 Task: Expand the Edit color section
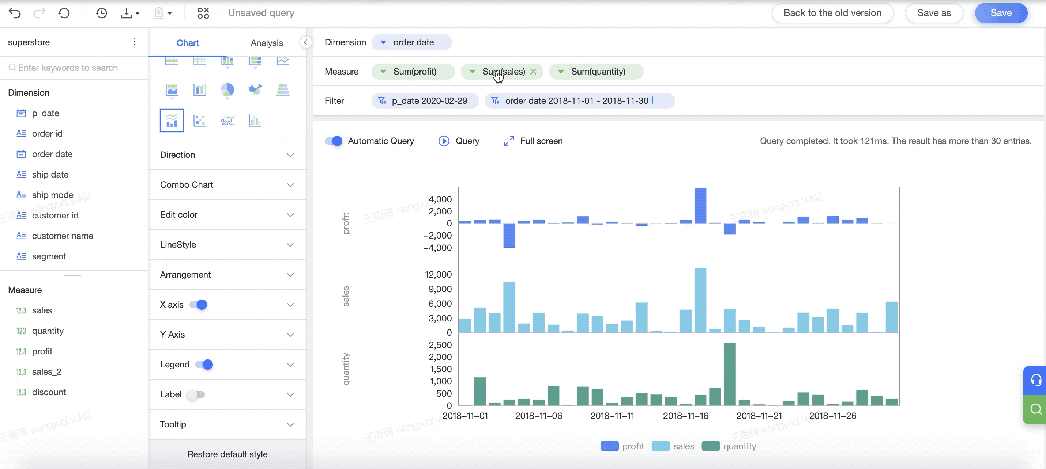227,215
